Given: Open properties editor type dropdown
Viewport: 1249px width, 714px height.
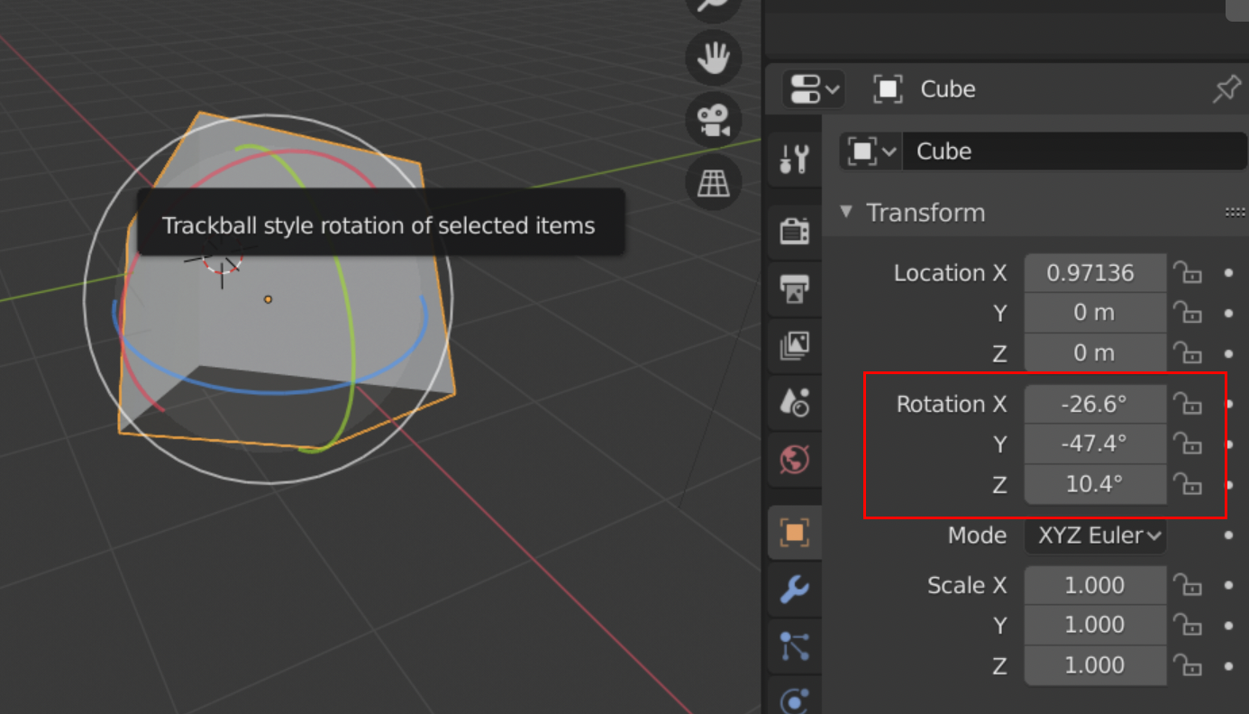Looking at the screenshot, I should [814, 89].
